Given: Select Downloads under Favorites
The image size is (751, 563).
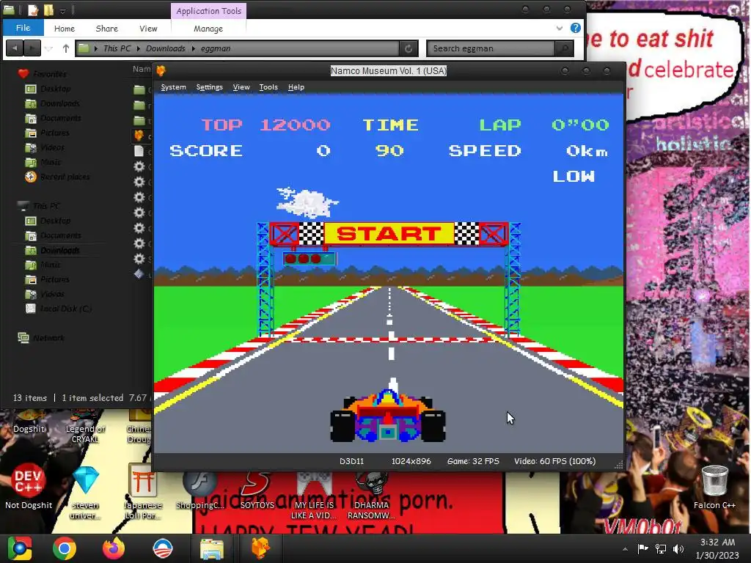Looking at the screenshot, I should tap(60, 103).
